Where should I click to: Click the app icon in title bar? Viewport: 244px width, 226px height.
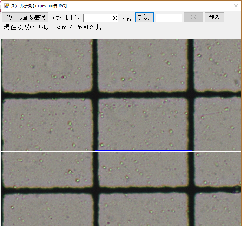point(6,6)
